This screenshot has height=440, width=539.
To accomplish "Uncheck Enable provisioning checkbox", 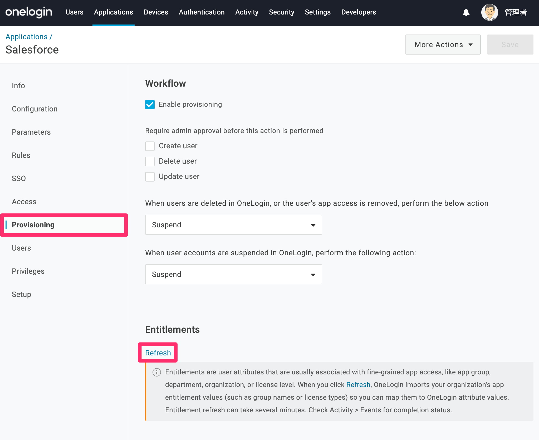I will click(x=150, y=105).
